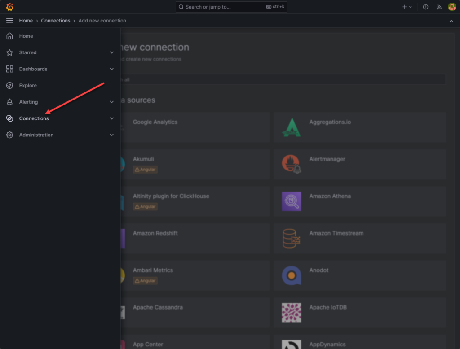460x349 pixels.
Task: Click the Connections plug icon in sidebar
Action: (x=9, y=118)
